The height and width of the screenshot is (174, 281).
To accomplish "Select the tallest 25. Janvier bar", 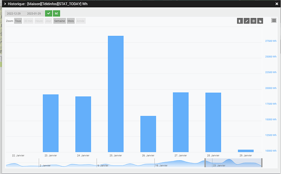I will click(116, 94).
